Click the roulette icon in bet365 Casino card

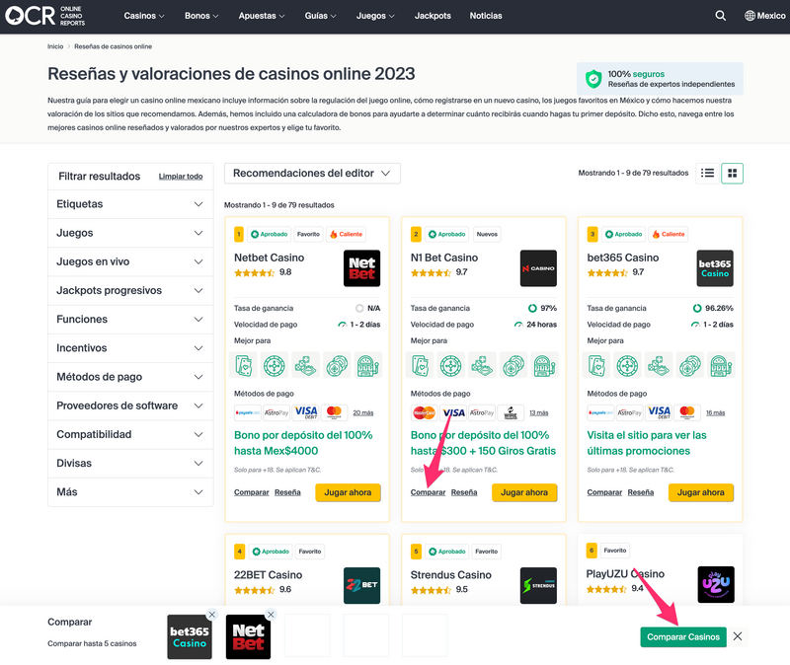627,366
